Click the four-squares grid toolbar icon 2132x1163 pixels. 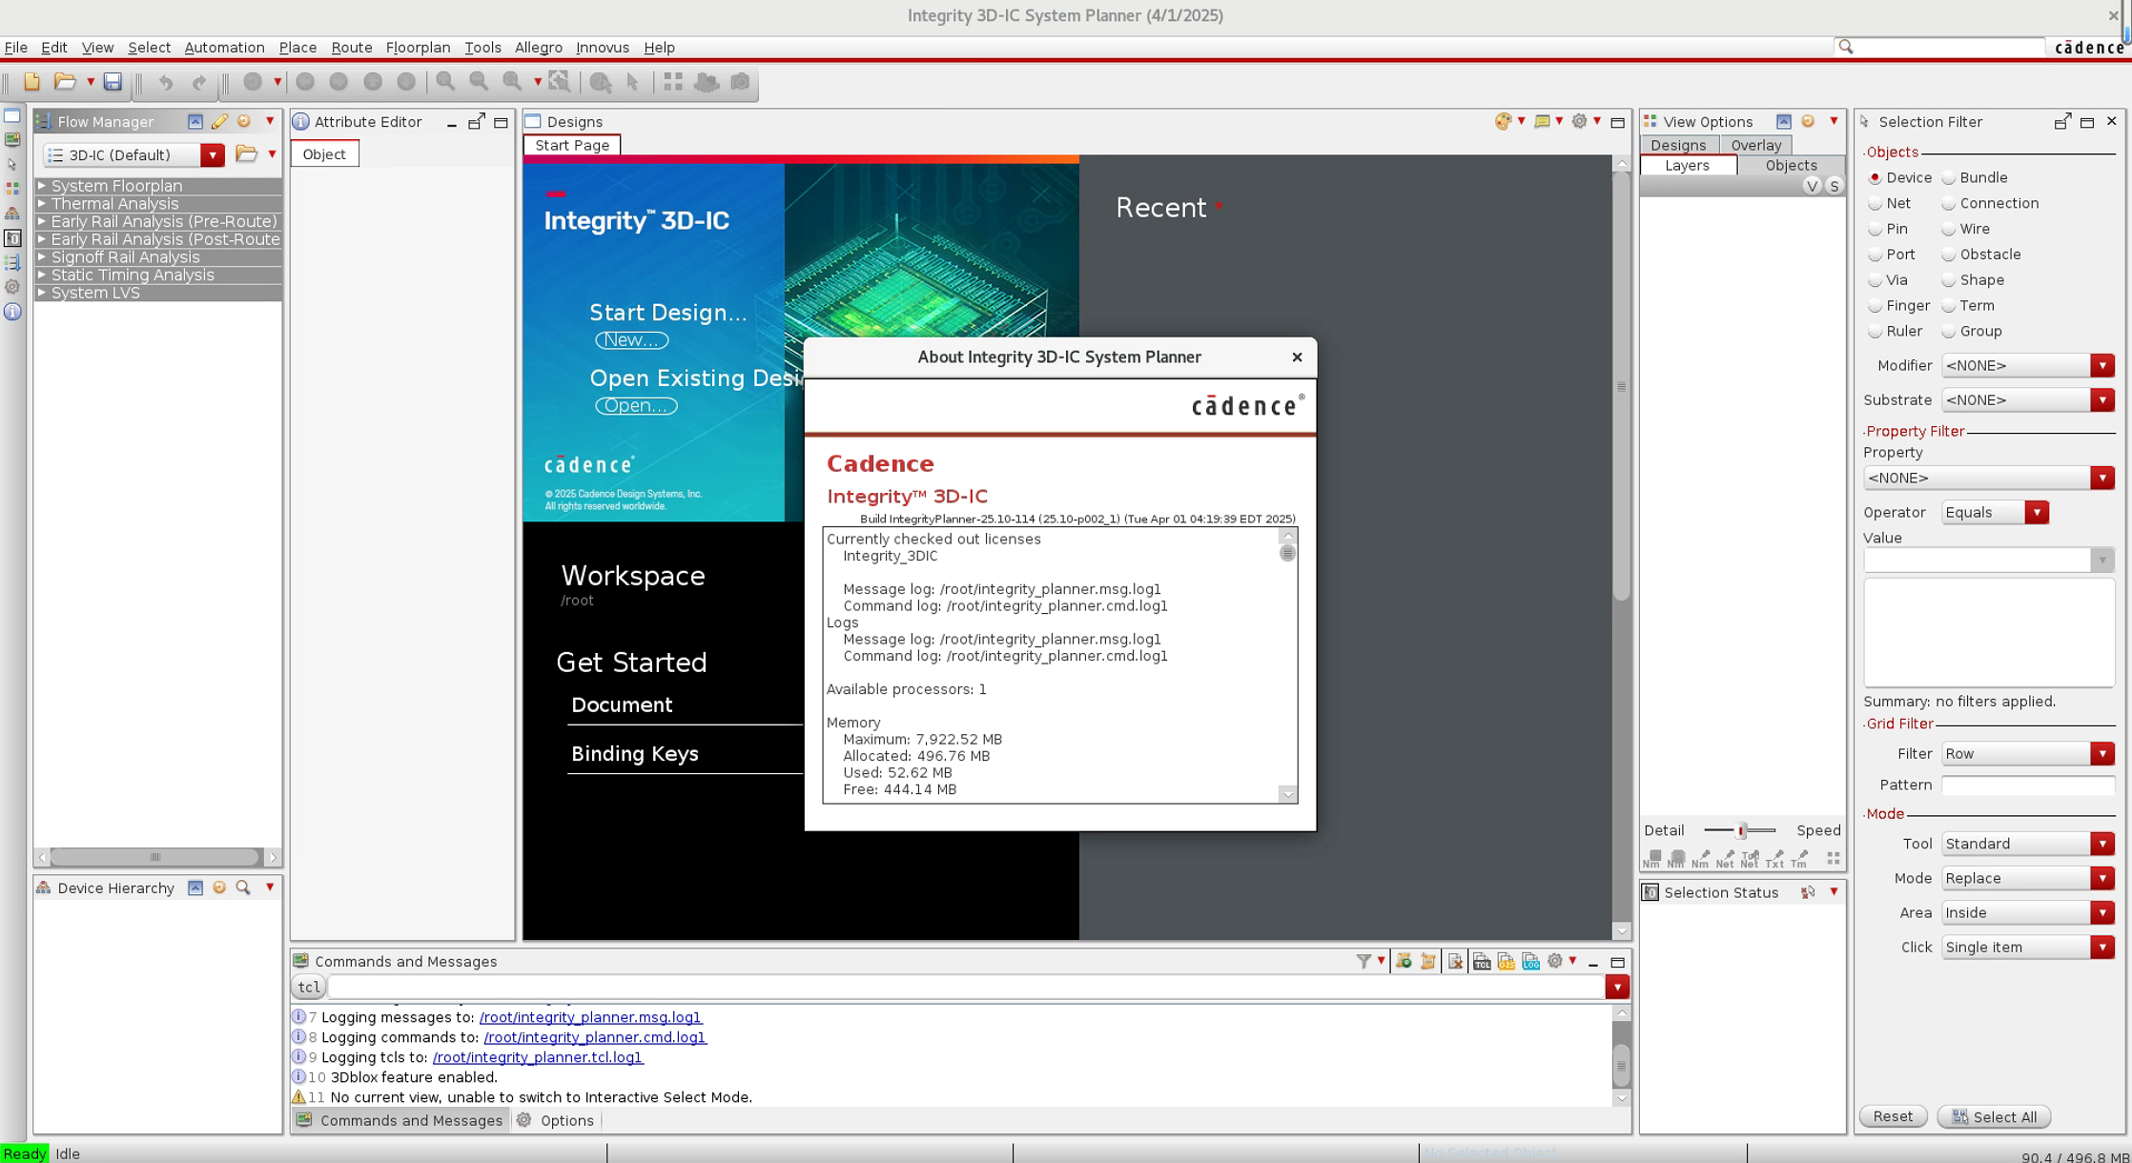[673, 82]
